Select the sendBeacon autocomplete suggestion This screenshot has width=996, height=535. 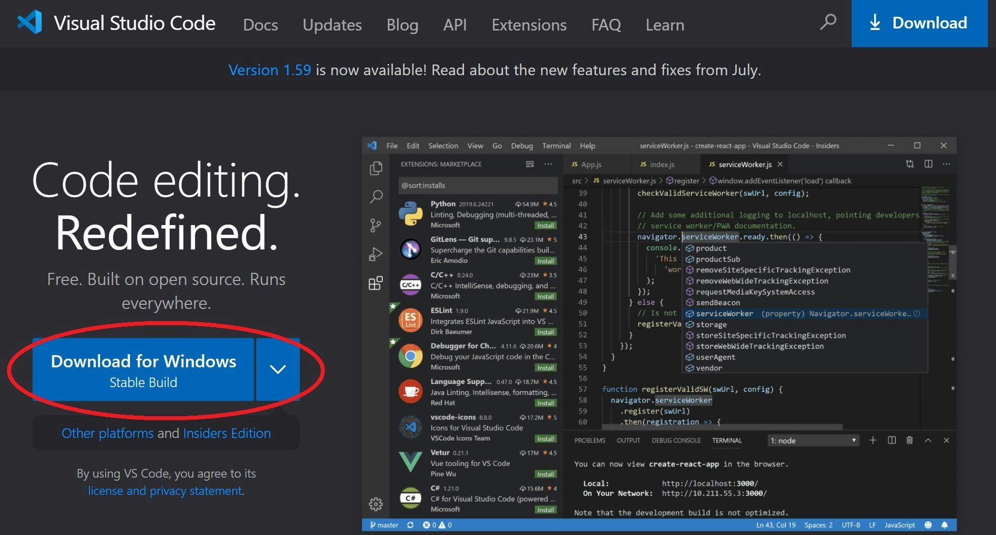[804, 303]
